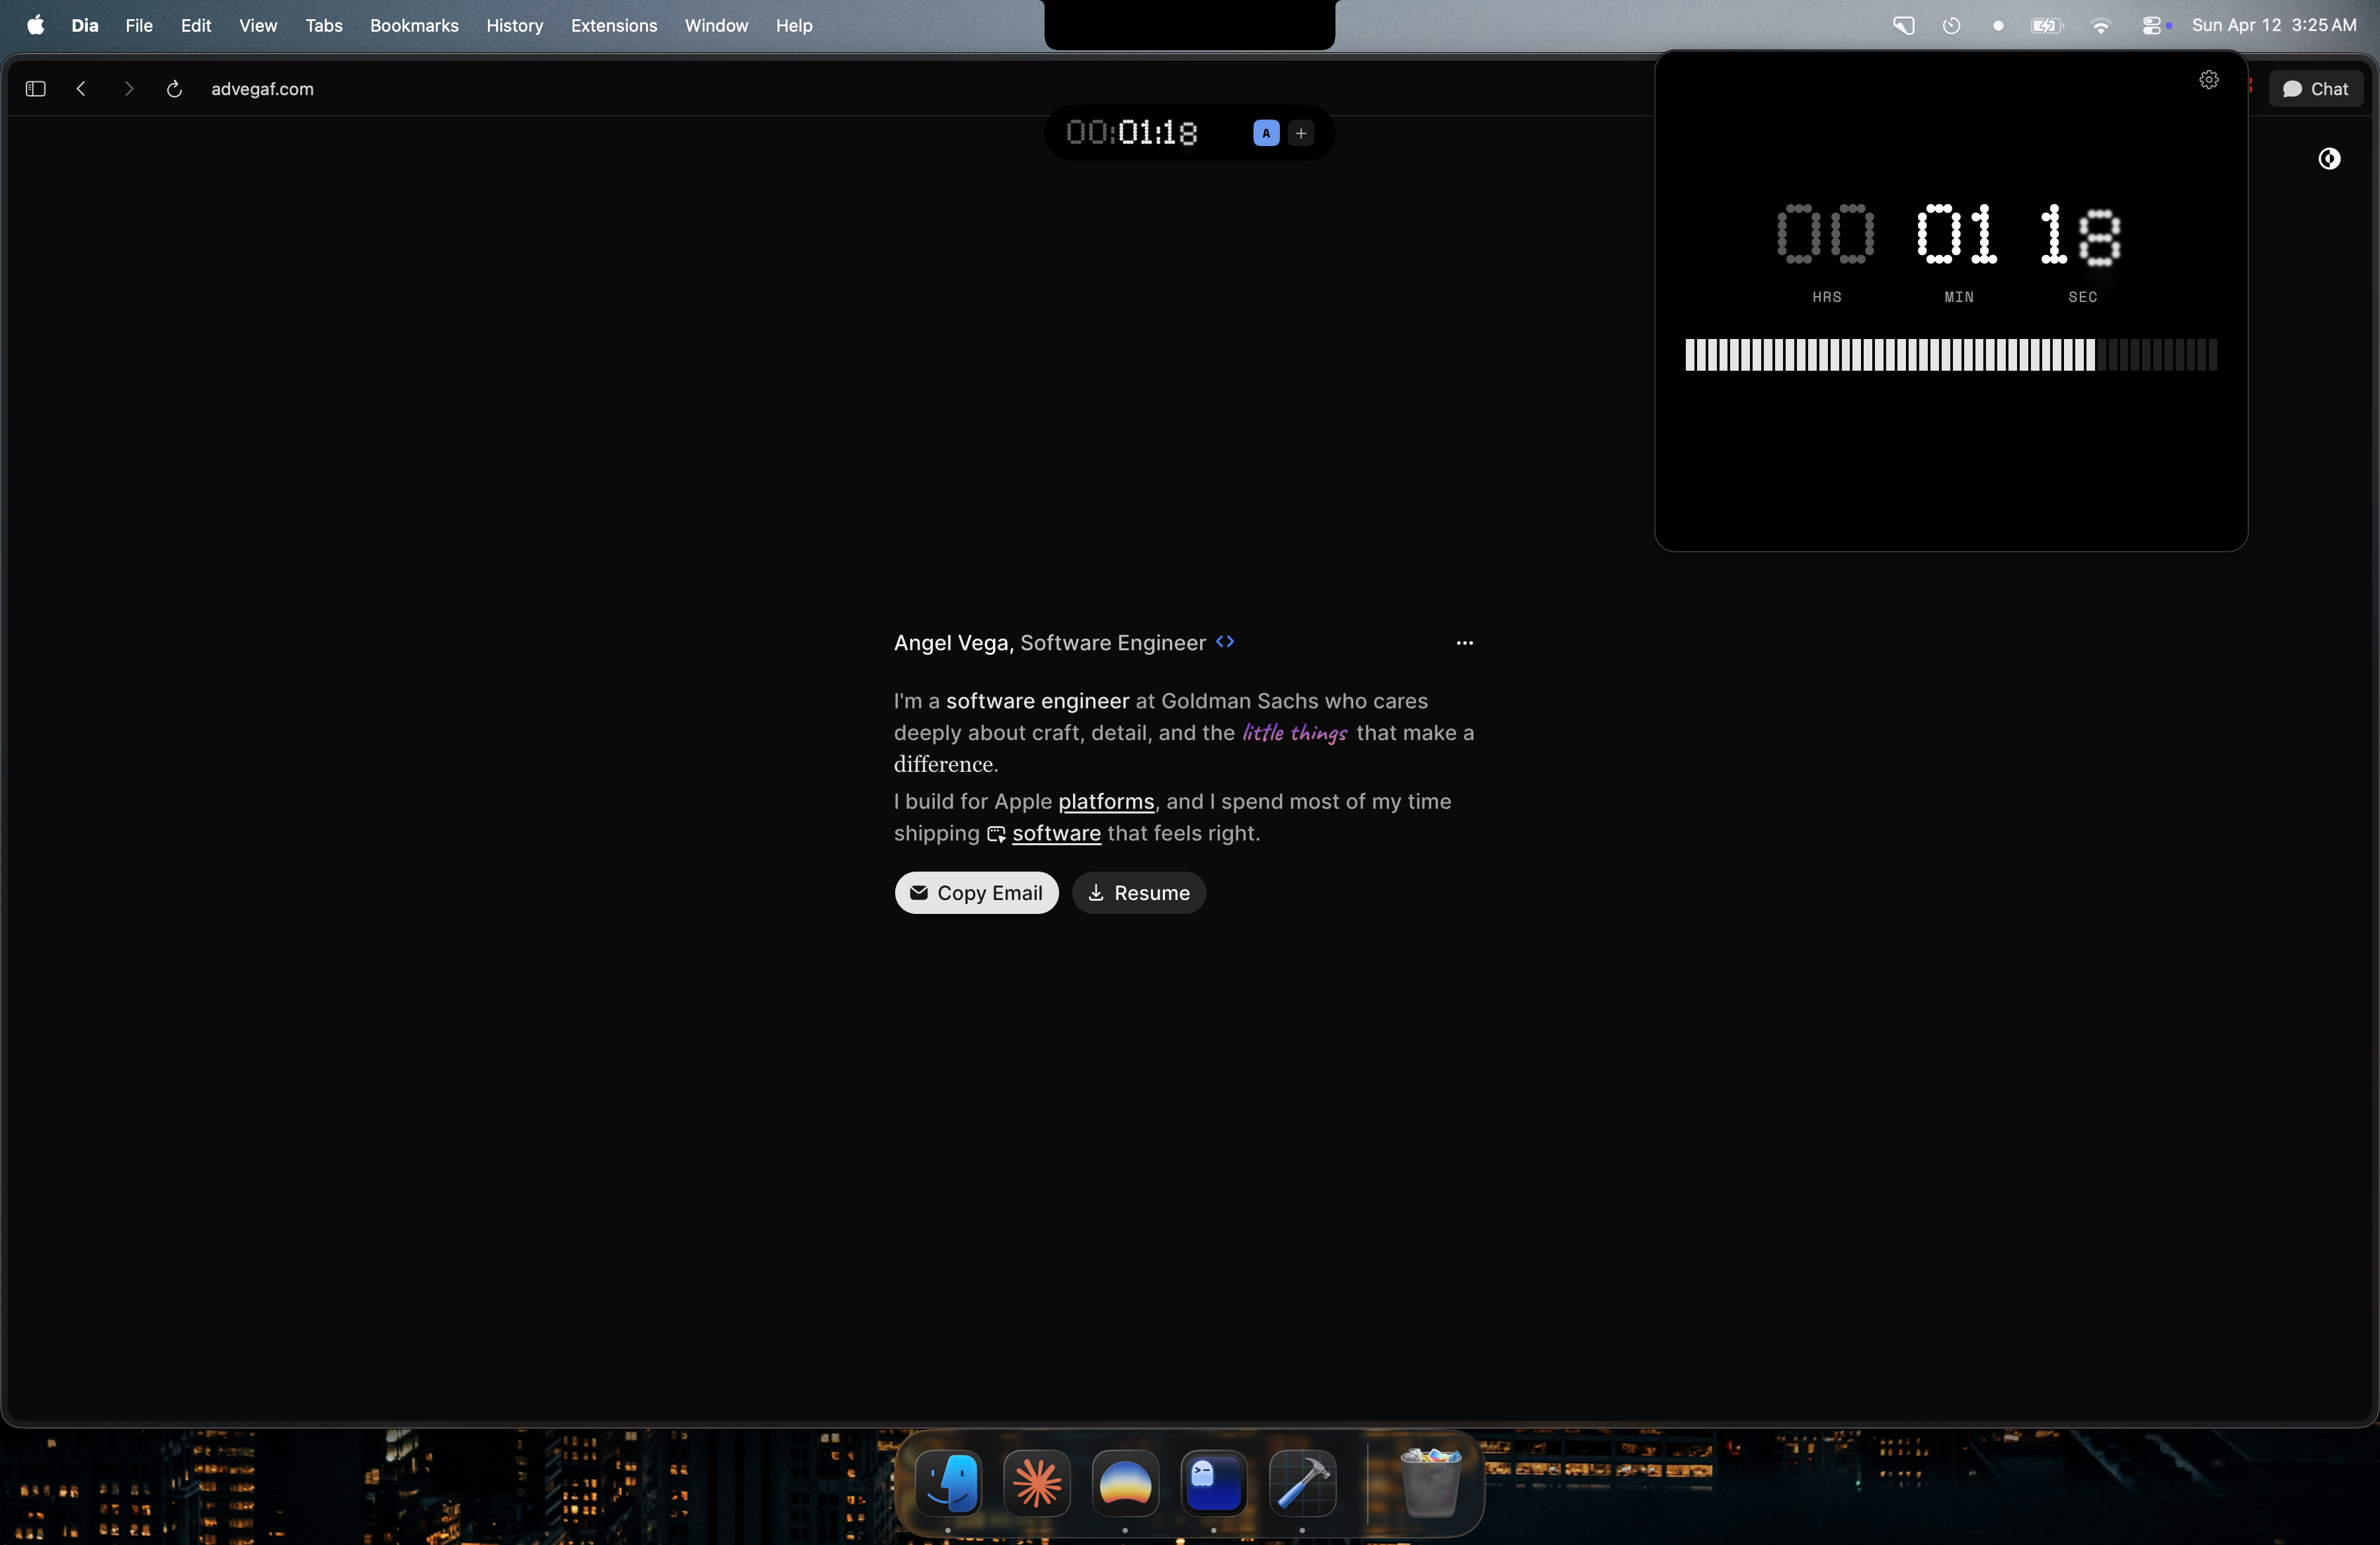Image resolution: width=2380 pixels, height=1545 pixels.
Task: Open Control Center in menu bar
Action: (2152, 26)
